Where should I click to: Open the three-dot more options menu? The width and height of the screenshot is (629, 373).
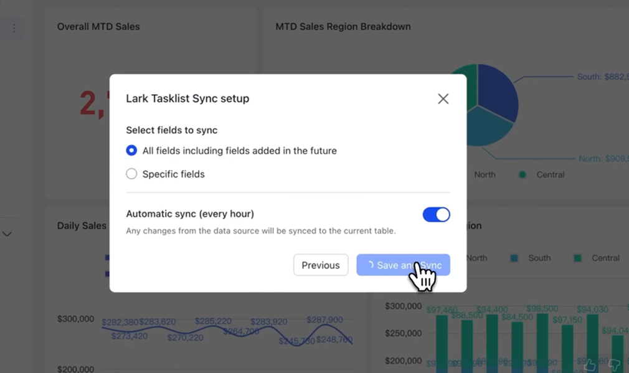coord(14,28)
